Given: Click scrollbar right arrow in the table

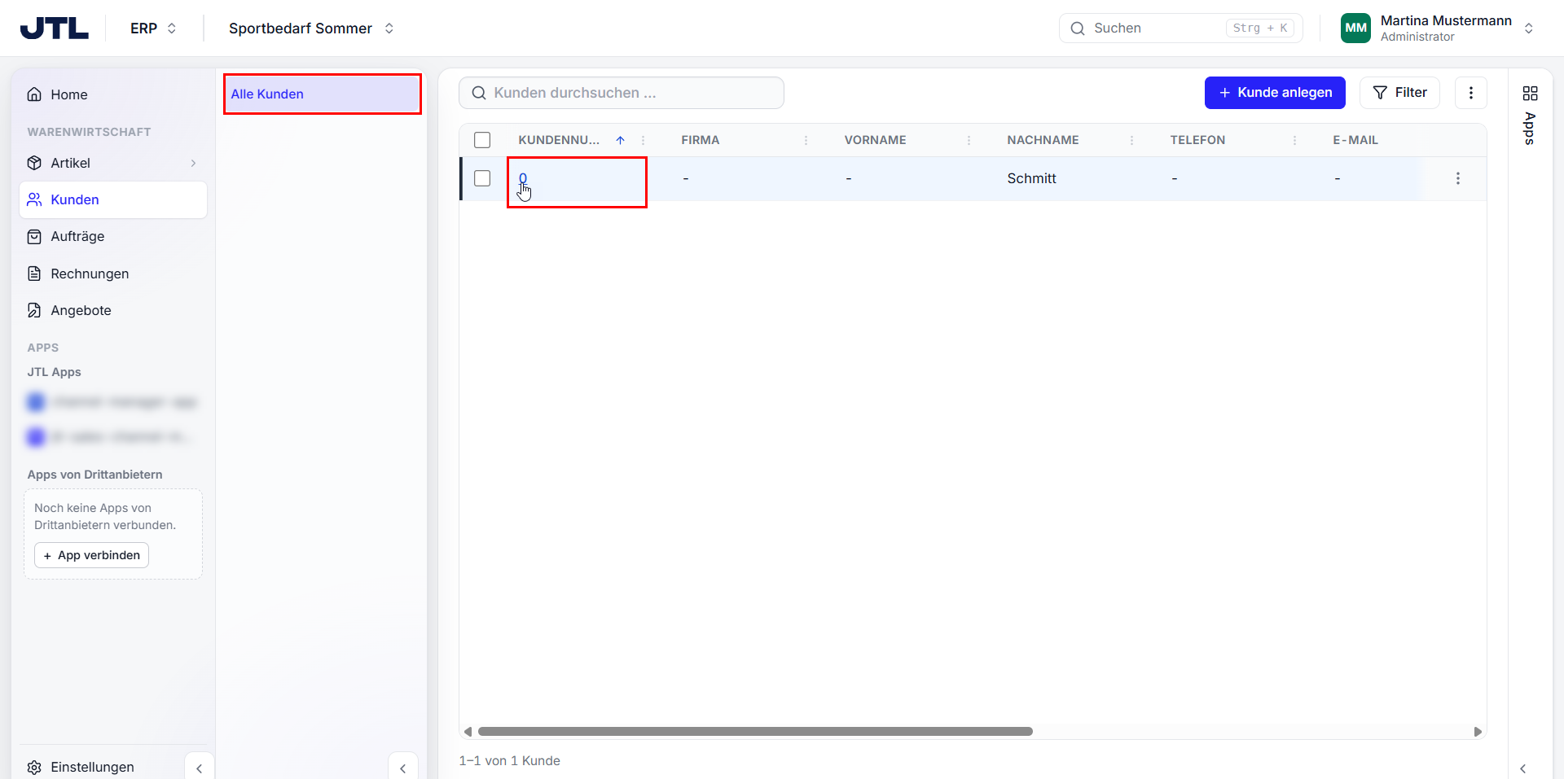Looking at the screenshot, I should pos(1478,732).
